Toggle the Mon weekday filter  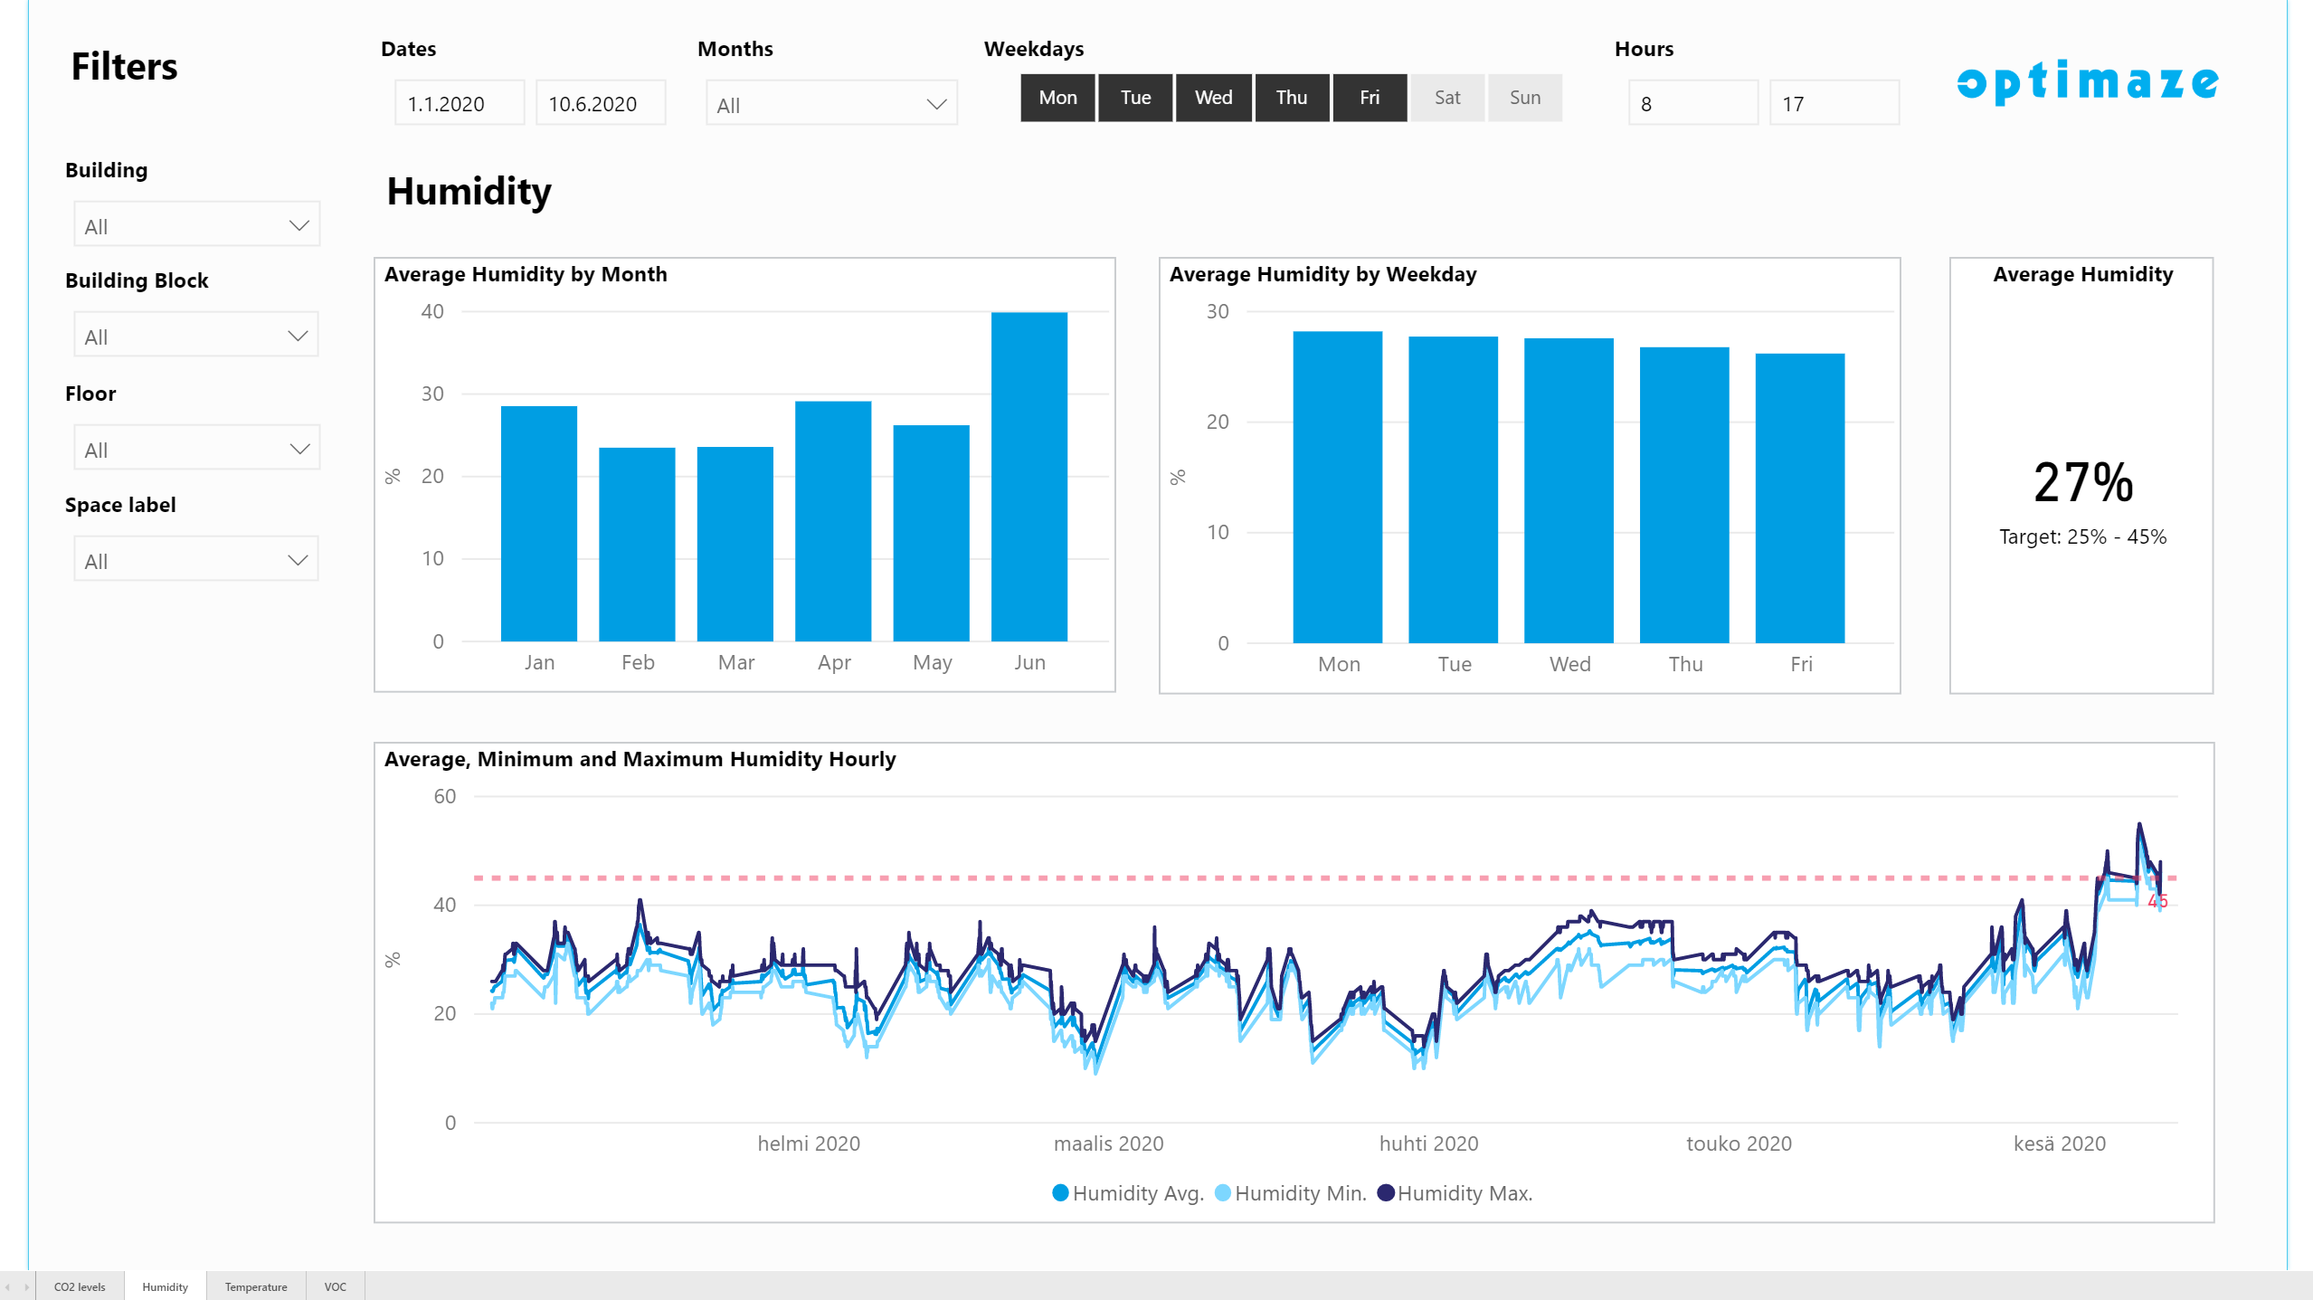1057,98
